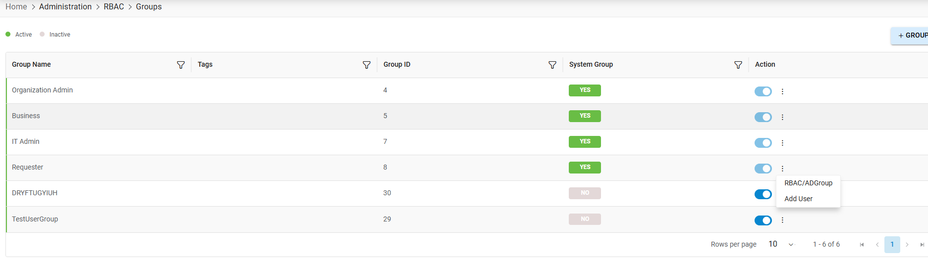928x260 pixels.
Task: Open the Tags column filter
Action: tap(367, 65)
